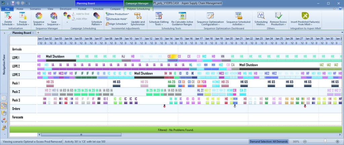Click the Save icon in quick access toolbar

coord(13,3)
